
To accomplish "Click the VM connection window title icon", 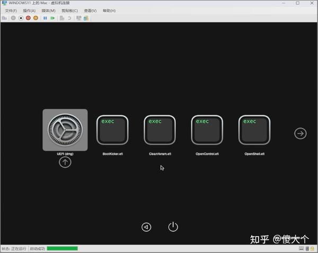I will (x=4, y=3).
